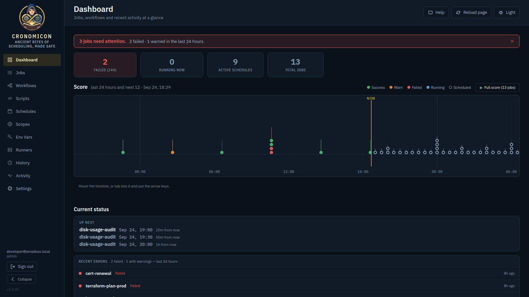Screen dimensions: 529x297
Task: Expand Full score (13 jobs)
Action: coord(498,87)
